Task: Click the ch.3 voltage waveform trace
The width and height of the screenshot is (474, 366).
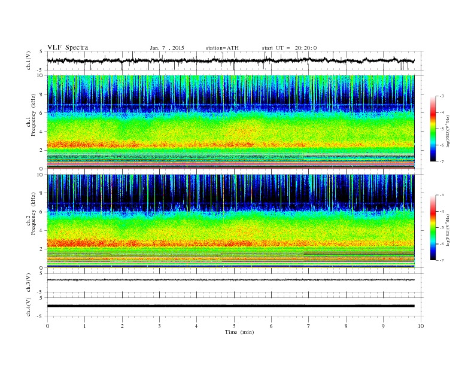Action: [x=230, y=280]
